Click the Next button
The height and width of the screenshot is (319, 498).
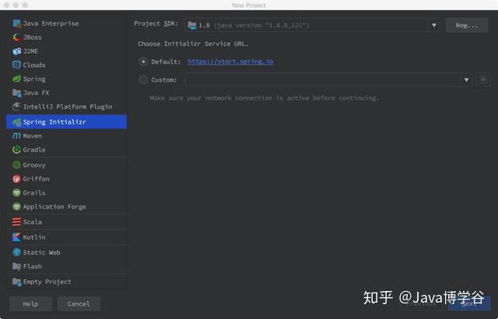click(469, 303)
